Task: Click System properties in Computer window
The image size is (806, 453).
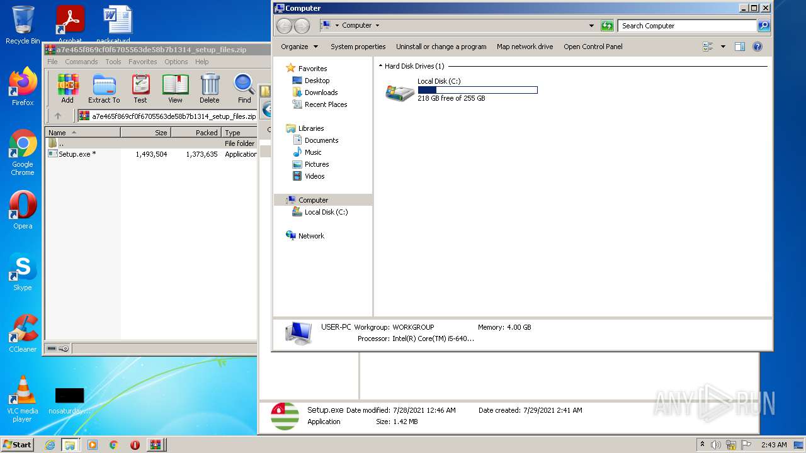Action: click(x=358, y=47)
